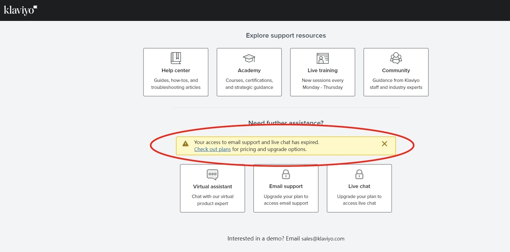The width and height of the screenshot is (510, 252).
Task: Click 'Courses, certifications, and strategic guidance' text
Action: point(249,84)
